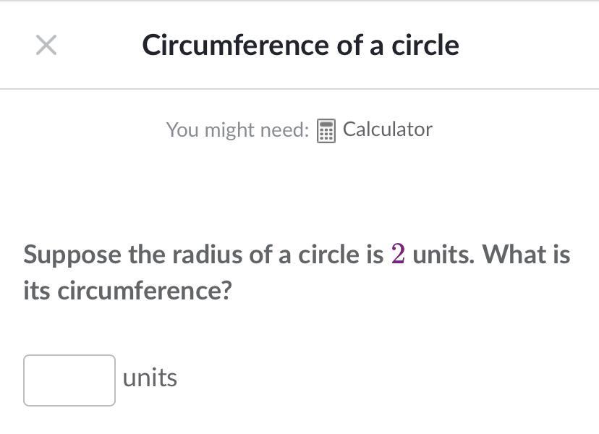Close the exercise with the X icon
Image resolution: width=599 pixels, height=434 pixels.
pyautogui.click(x=46, y=45)
